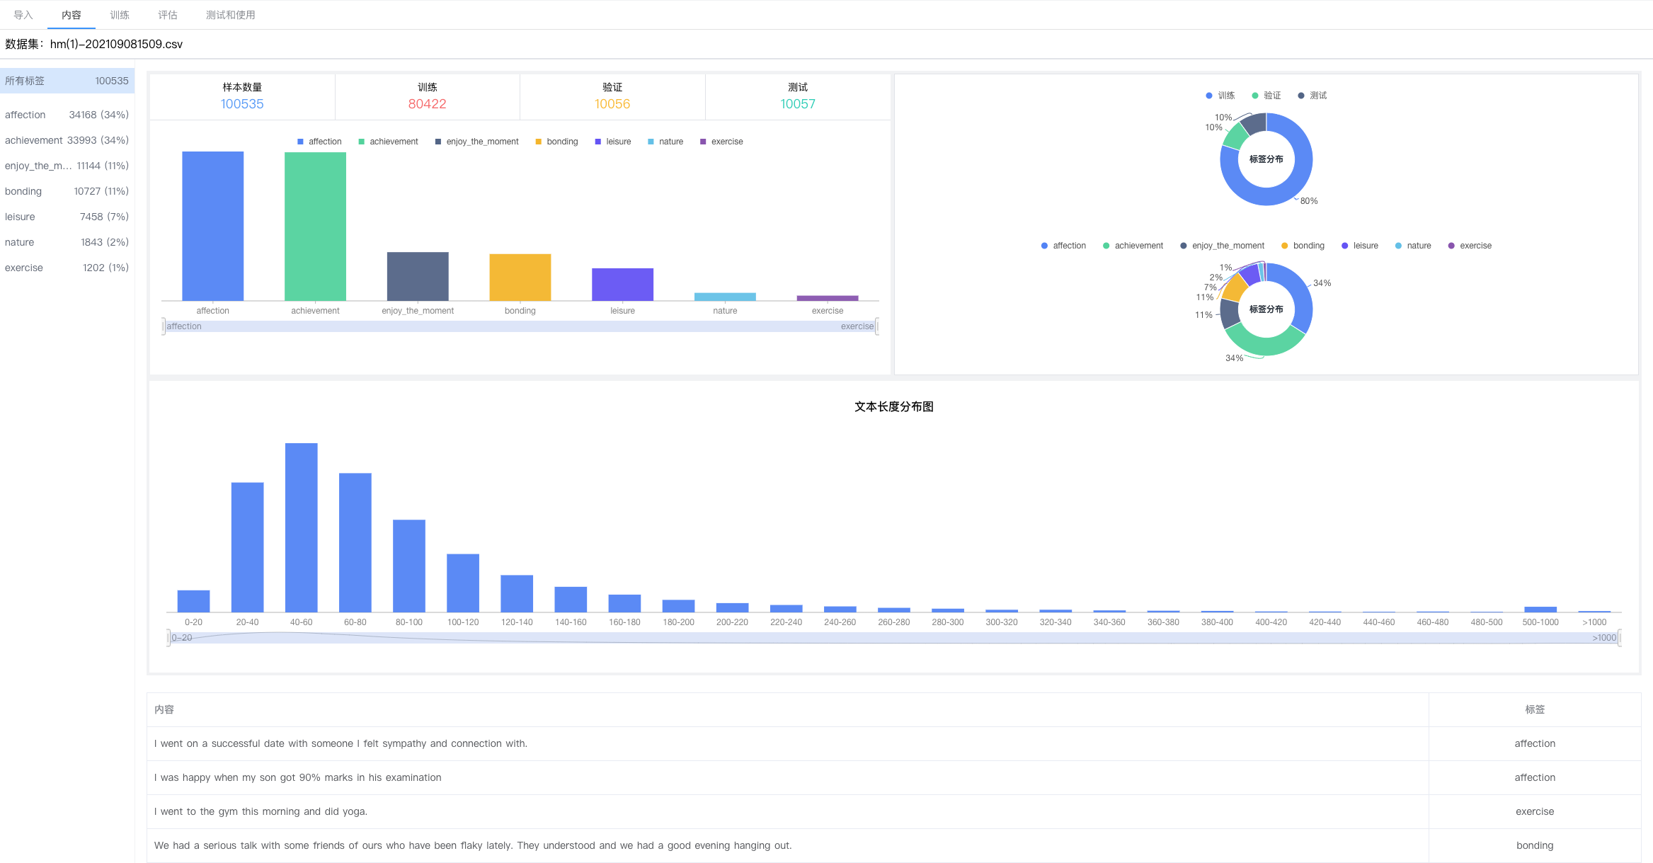The height and width of the screenshot is (863, 1653).
Task: Click the 验证 10056 stat card
Action: click(612, 97)
